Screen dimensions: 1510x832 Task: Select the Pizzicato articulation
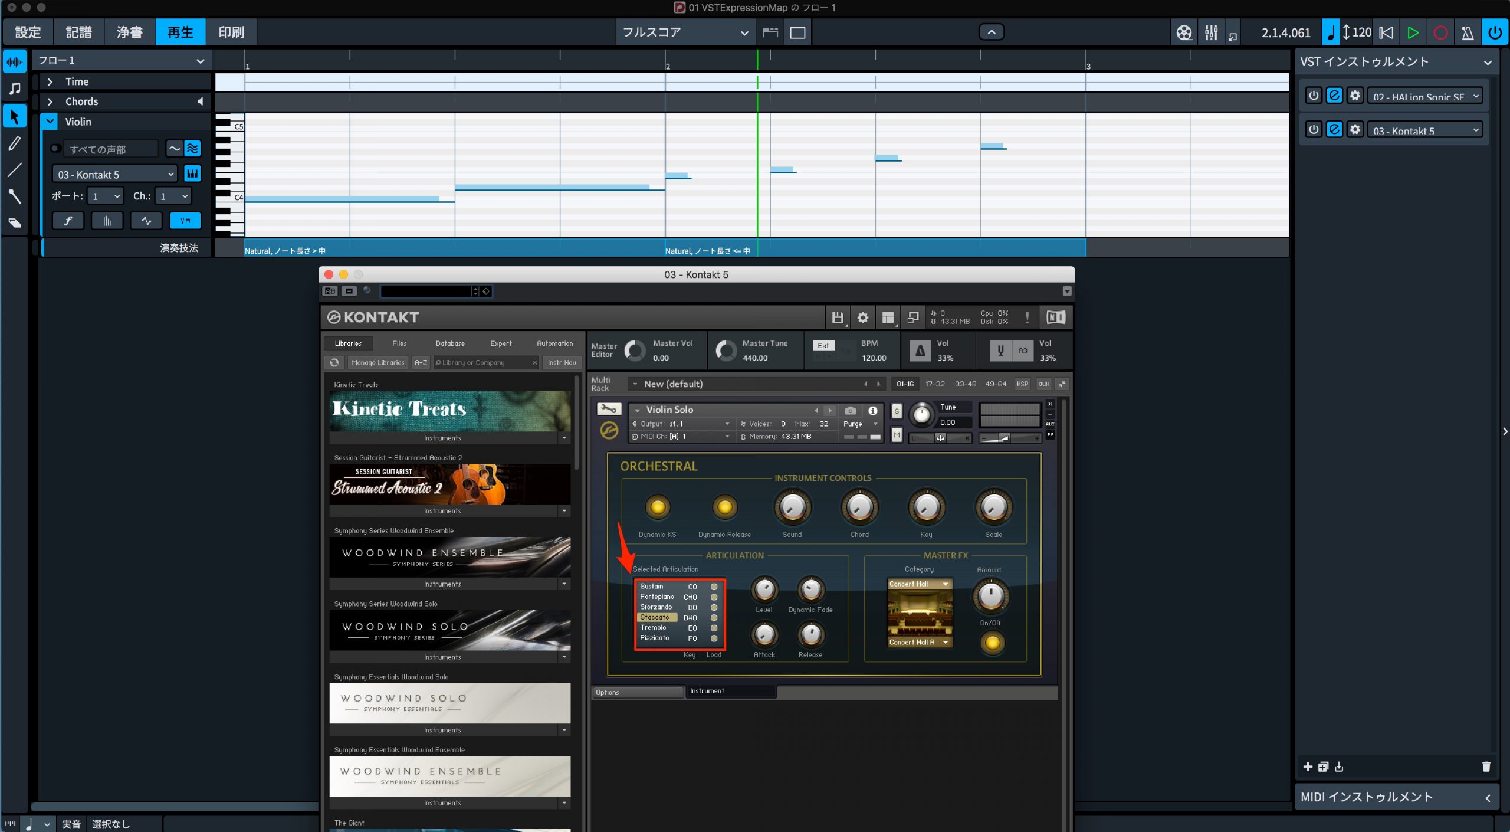tap(655, 638)
